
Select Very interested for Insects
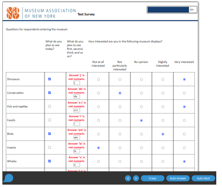coord(184,148)
